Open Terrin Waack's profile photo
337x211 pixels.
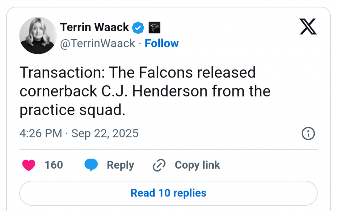(38, 35)
